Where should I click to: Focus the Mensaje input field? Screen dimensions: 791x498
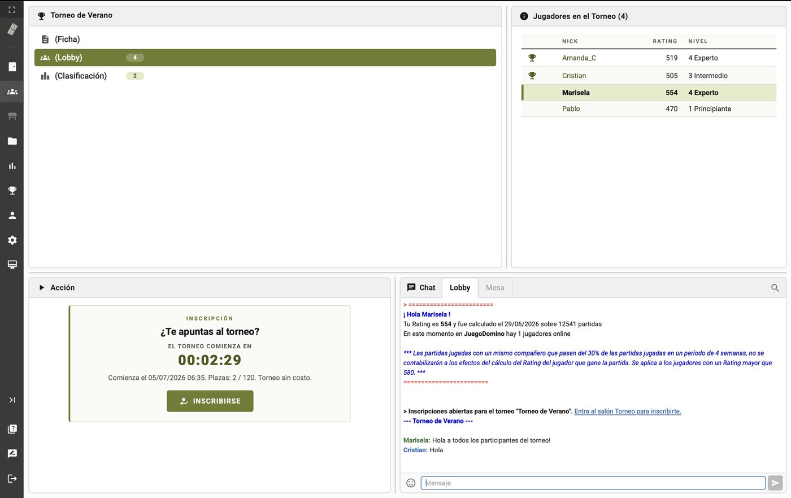click(x=593, y=483)
